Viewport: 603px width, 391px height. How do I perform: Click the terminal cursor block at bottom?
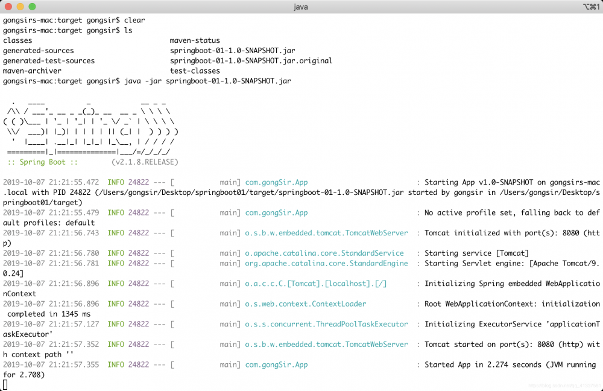[x=5, y=384]
